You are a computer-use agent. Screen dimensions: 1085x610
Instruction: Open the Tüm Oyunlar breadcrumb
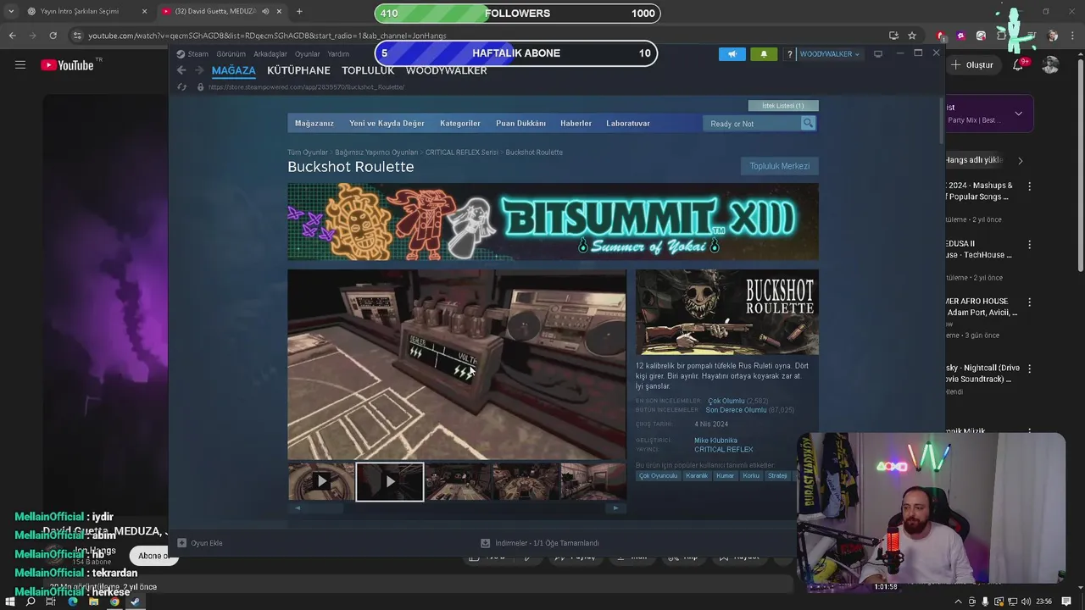[307, 152]
